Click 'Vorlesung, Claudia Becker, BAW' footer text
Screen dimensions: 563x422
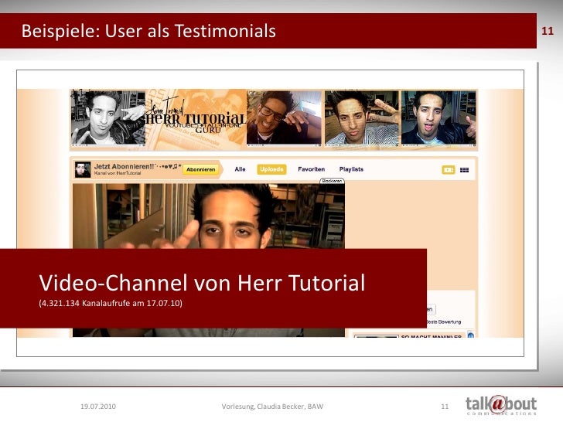point(272,407)
